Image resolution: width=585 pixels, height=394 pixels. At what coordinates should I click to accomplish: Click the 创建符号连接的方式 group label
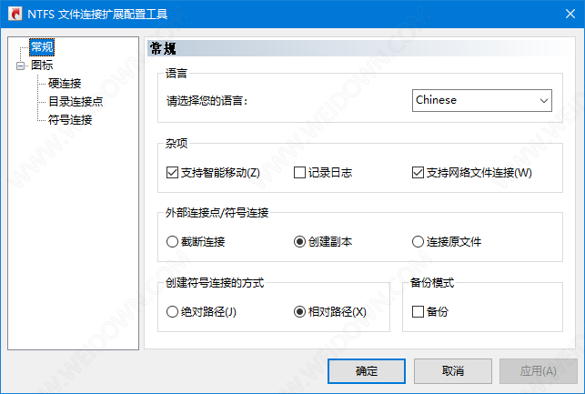[215, 283]
